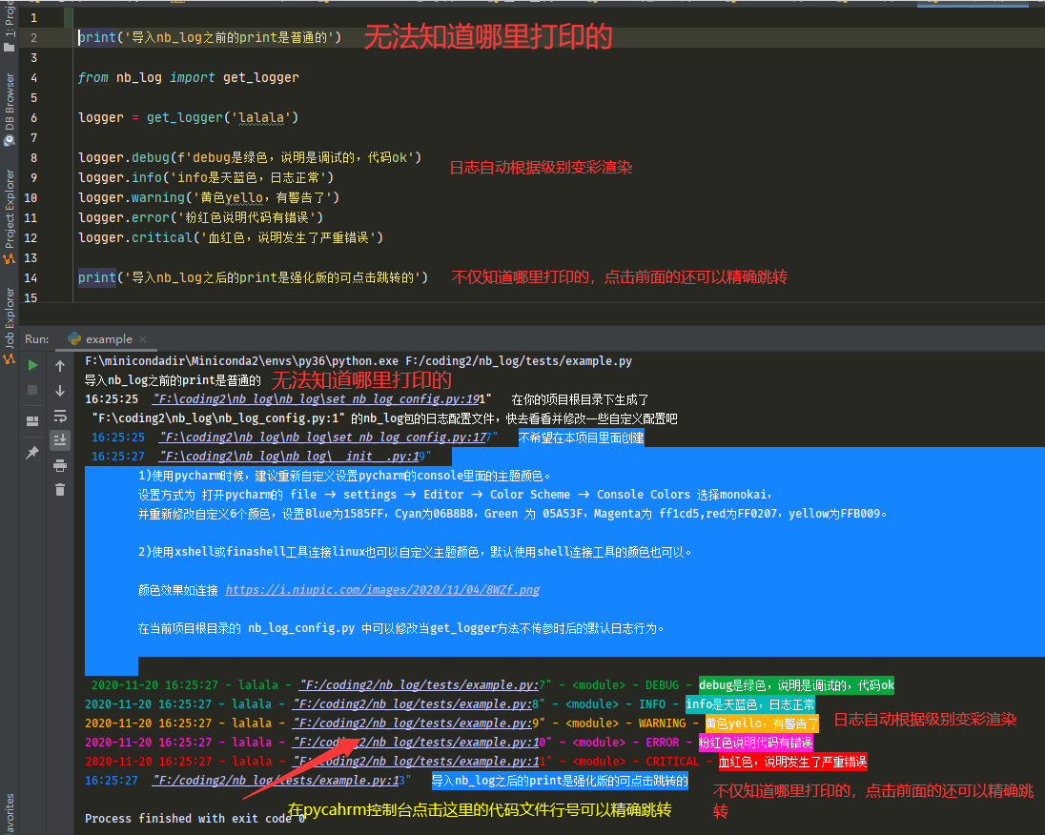Image resolution: width=1045 pixels, height=835 pixels.
Task: Click the orange Project Explorer icon
Action: coord(10,258)
